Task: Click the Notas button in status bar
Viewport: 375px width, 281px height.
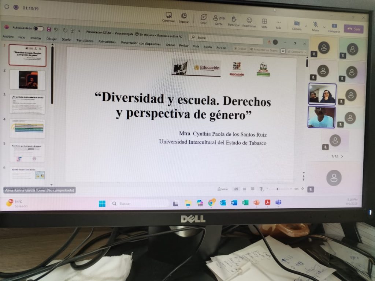Action: [222, 189]
